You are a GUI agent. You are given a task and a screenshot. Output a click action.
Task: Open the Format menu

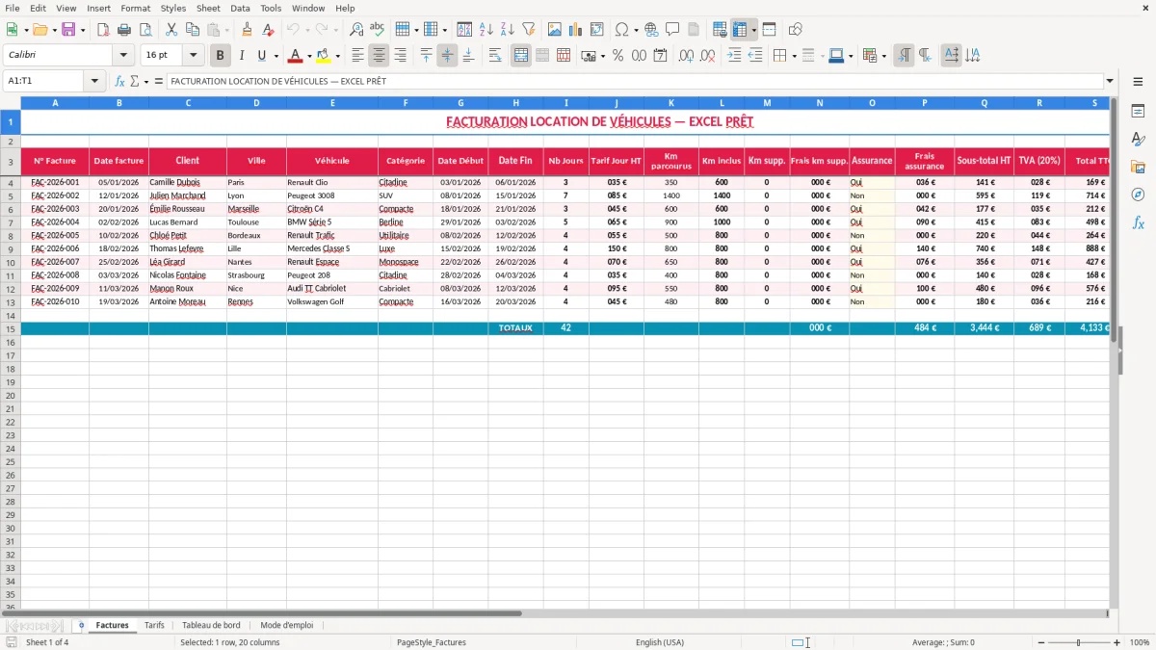tap(135, 8)
